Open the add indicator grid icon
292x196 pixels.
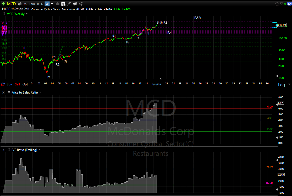[x=63, y=4]
